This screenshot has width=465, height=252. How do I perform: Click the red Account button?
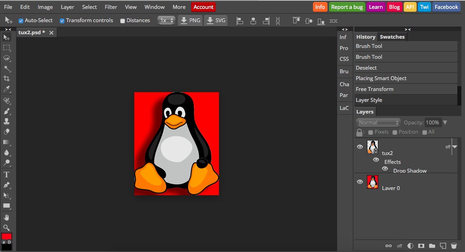point(203,7)
